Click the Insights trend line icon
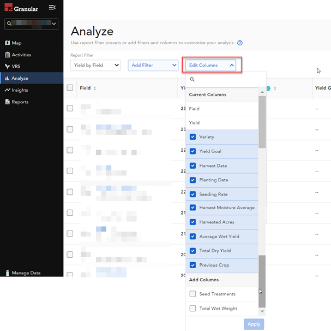The width and height of the screenshot is (331, 331). [7, 90]
